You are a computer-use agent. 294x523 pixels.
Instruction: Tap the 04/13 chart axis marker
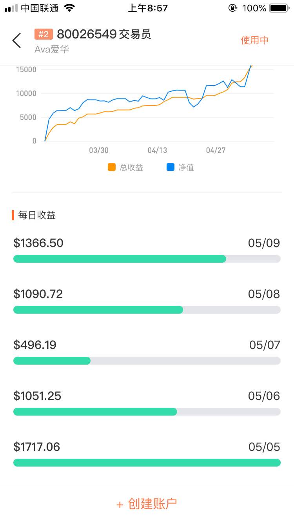(157, 150)
